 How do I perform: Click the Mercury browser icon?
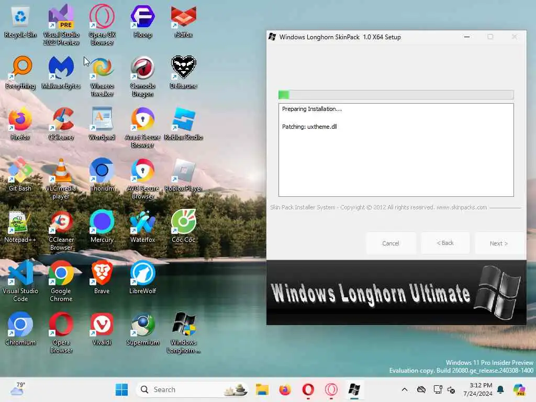point(102,226)
